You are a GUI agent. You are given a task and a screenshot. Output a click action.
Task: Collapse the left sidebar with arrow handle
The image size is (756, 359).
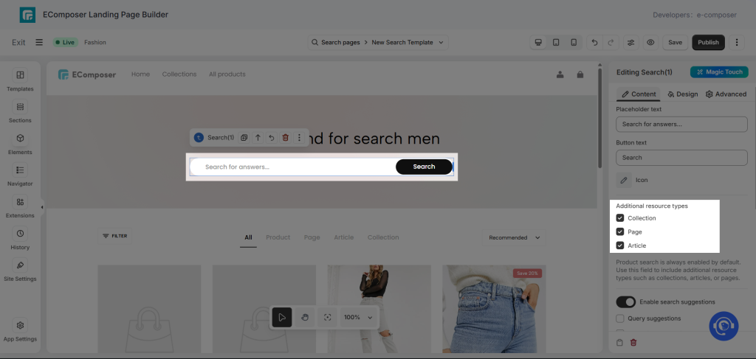tap(42, 207)
